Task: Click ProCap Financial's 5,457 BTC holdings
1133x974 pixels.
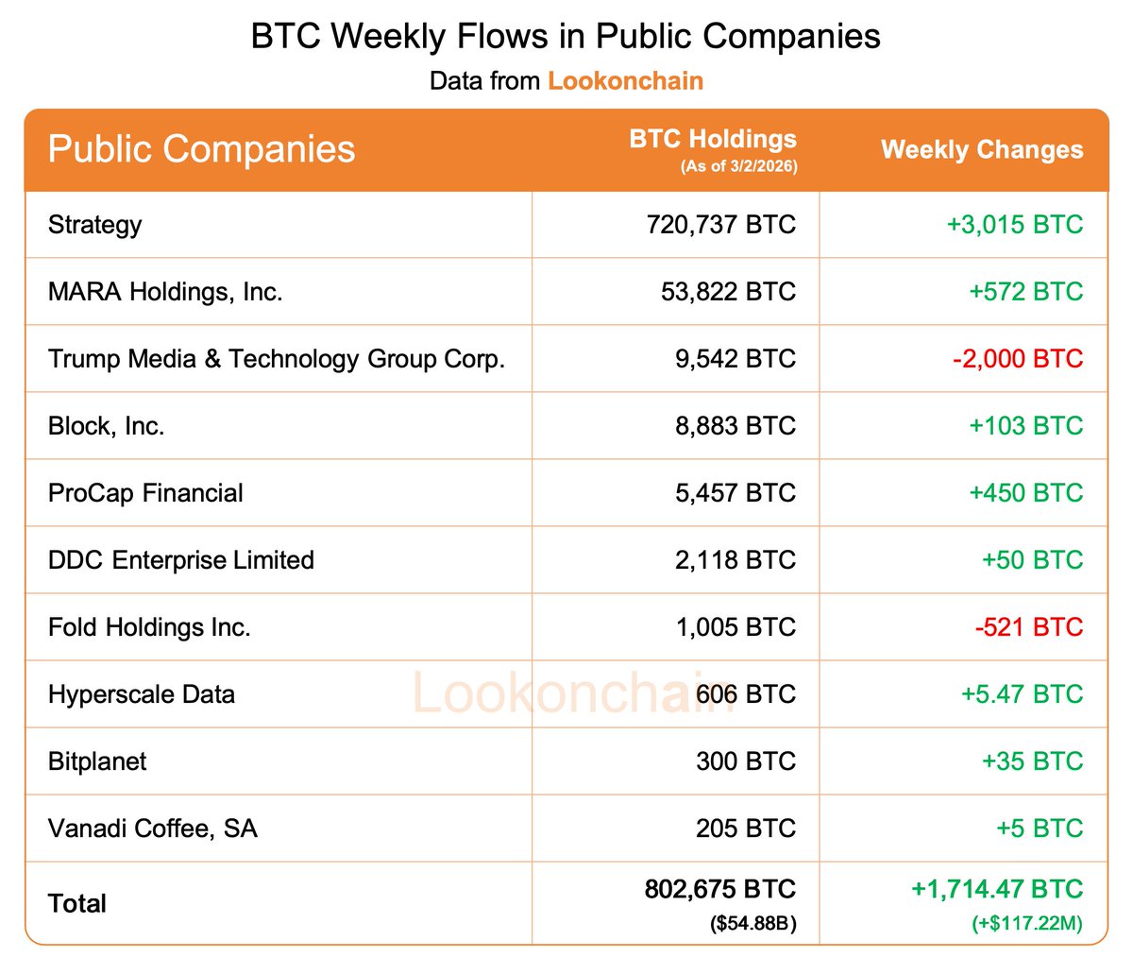Action: point(735,493)
